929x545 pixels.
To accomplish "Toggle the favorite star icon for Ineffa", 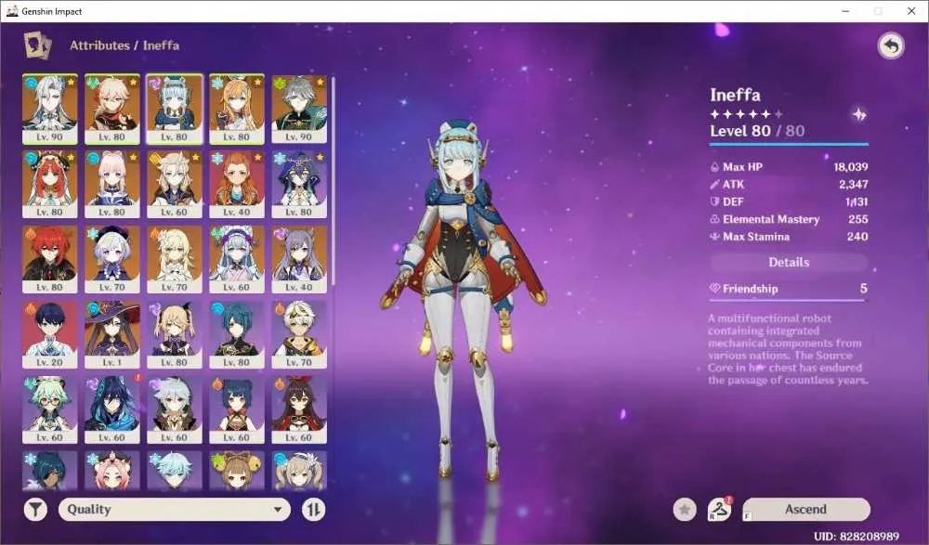I will [x=685, y=510].
